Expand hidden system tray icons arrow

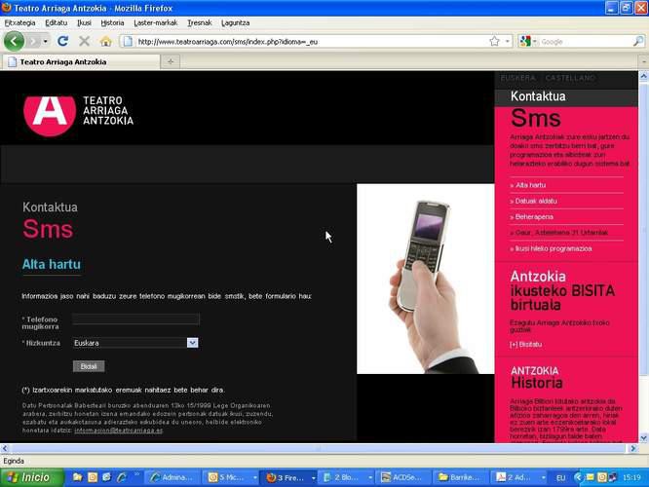(x=578, y=477)
